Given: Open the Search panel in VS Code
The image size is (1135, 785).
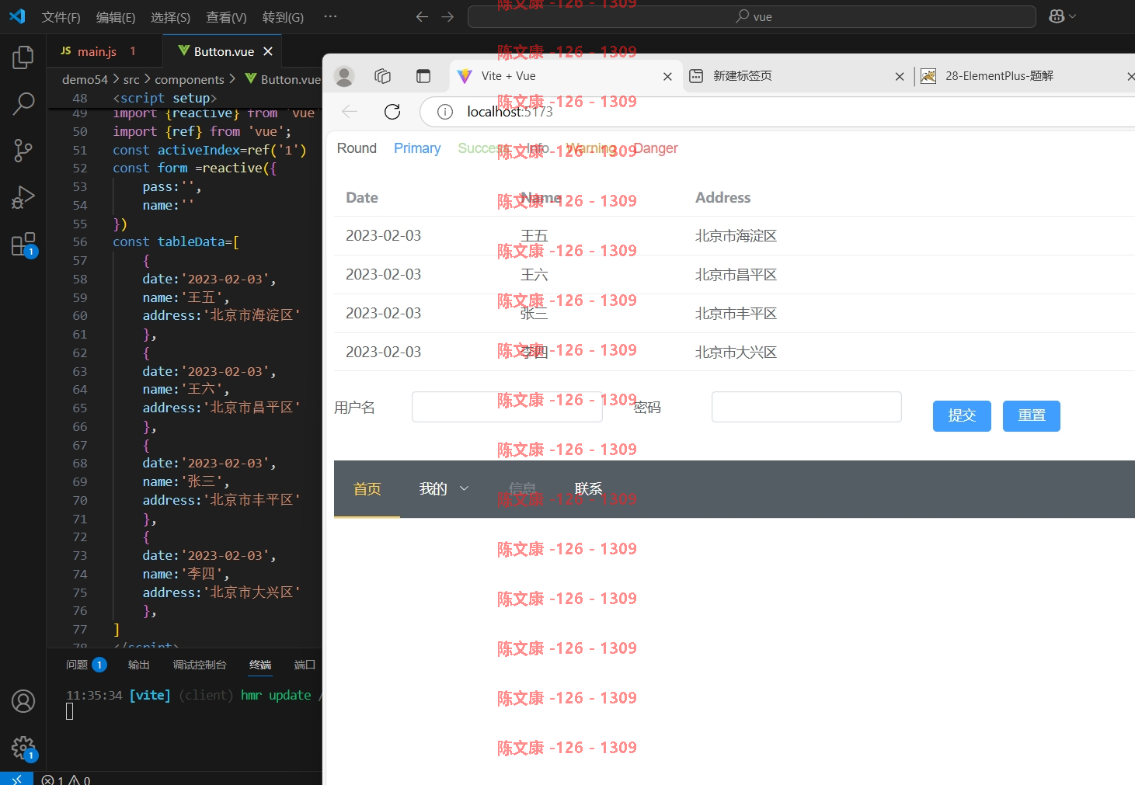Looking at the screenshot, I should tap(23, 103).
